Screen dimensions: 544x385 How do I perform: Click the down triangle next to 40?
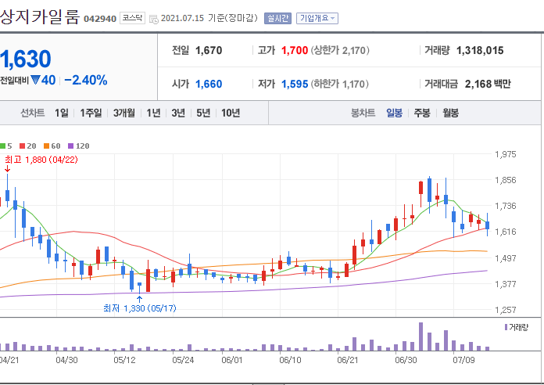(x=35, y=80)
